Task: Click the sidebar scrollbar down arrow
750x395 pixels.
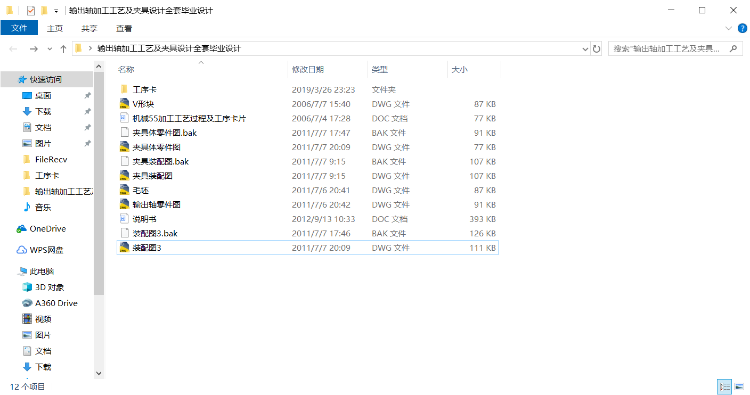Action: [99, 374]
